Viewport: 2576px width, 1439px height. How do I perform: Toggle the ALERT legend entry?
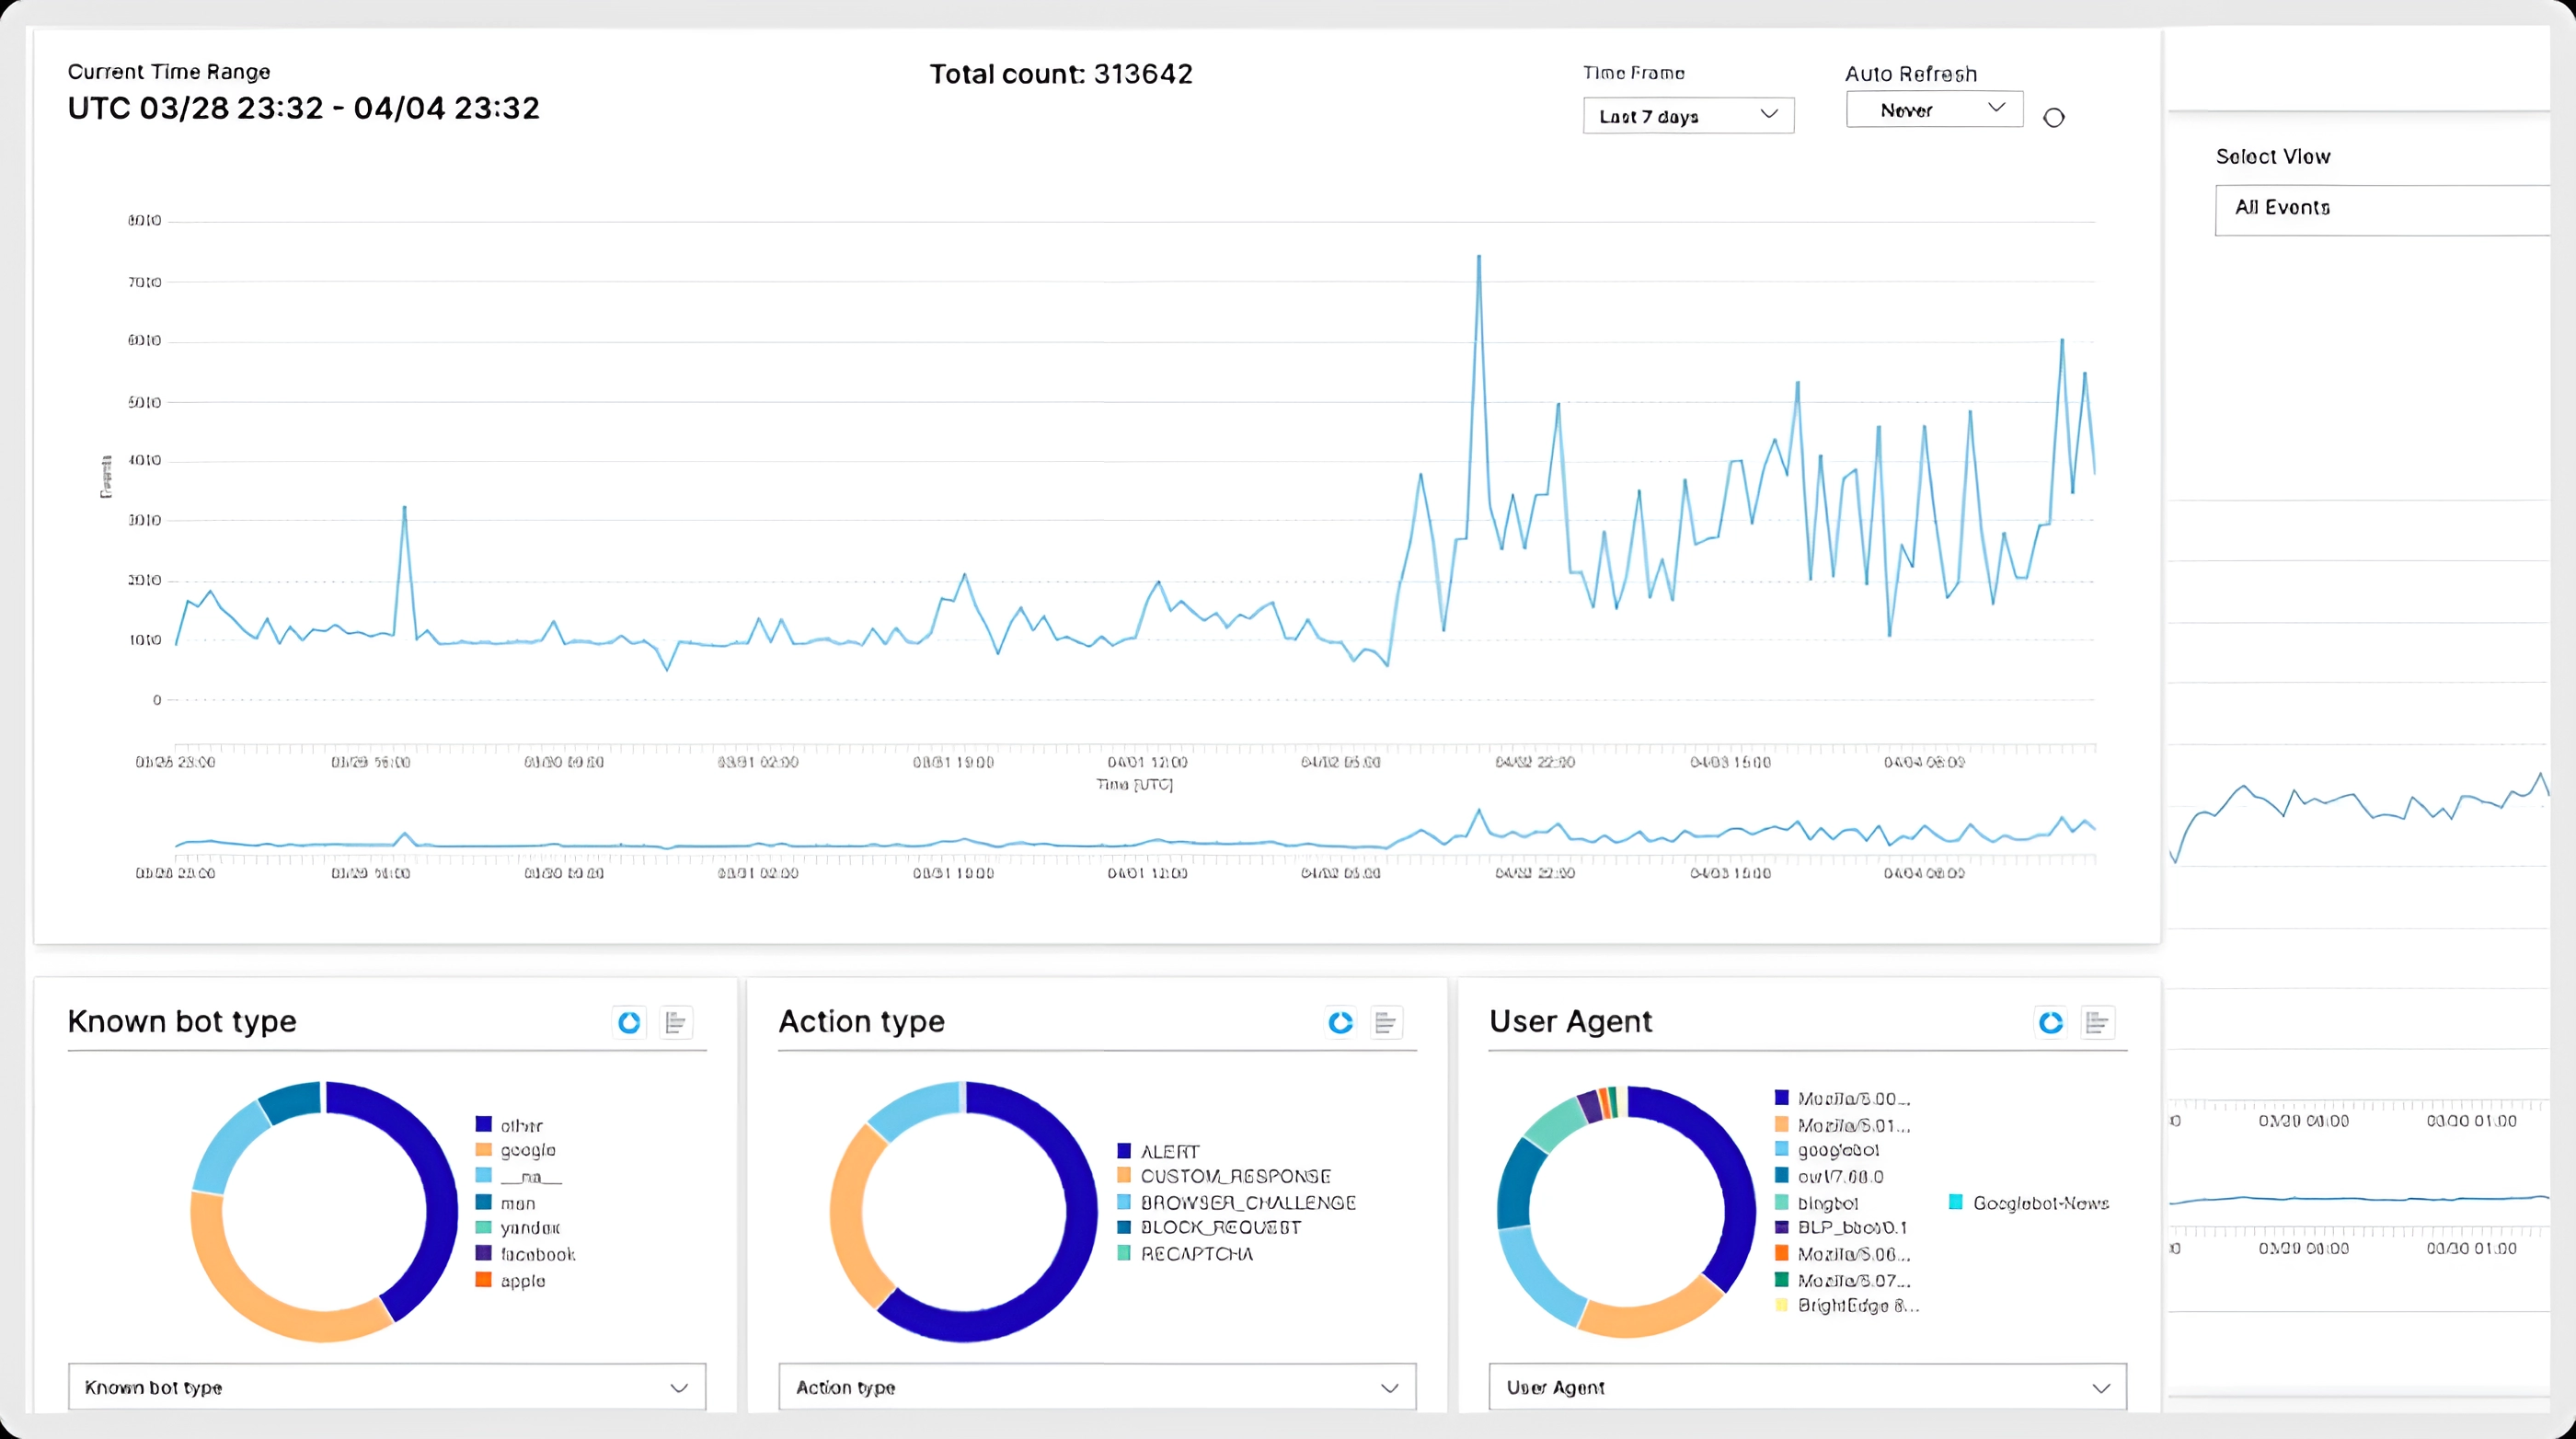click(x=1169, y=1151)
